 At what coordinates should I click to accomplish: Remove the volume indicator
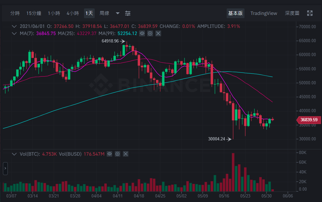[x=126, y=154]
